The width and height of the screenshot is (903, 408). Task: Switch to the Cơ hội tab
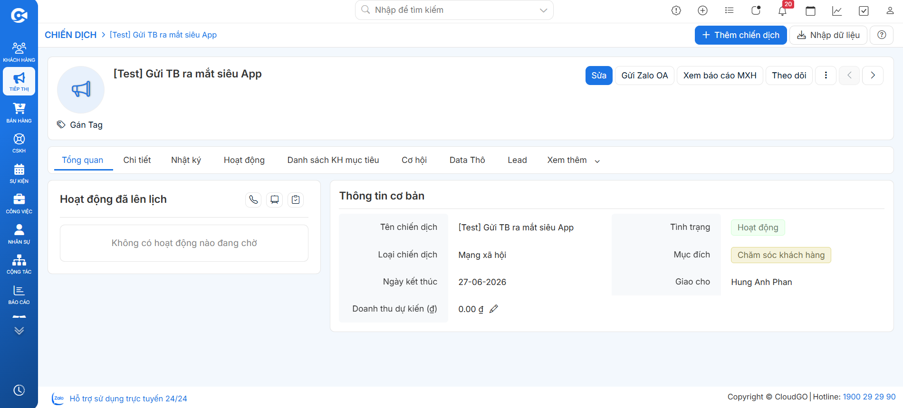pyautogui.click(x=414, y=161)
